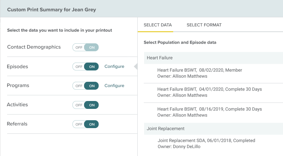This screenshot has width=283, height=156.
Task: Pick the Heart Failure BSWT 08/16/2019 episode
Action: point(209,112)
